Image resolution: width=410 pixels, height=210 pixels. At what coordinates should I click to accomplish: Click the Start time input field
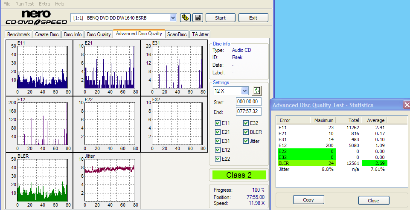tap(248, 102)
